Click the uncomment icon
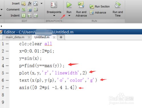 tap(30, 10)
